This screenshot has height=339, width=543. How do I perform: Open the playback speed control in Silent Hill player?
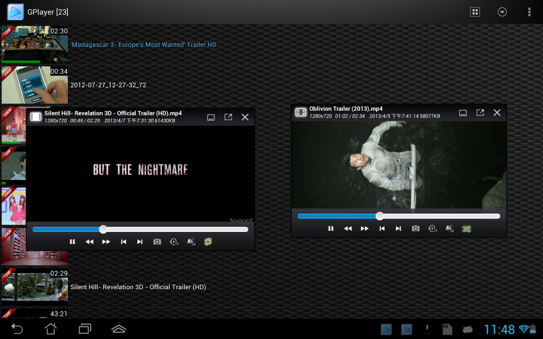coord(174,242)
